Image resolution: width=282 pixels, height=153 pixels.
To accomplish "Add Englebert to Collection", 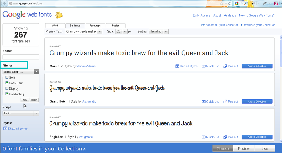I will point(257,137).
